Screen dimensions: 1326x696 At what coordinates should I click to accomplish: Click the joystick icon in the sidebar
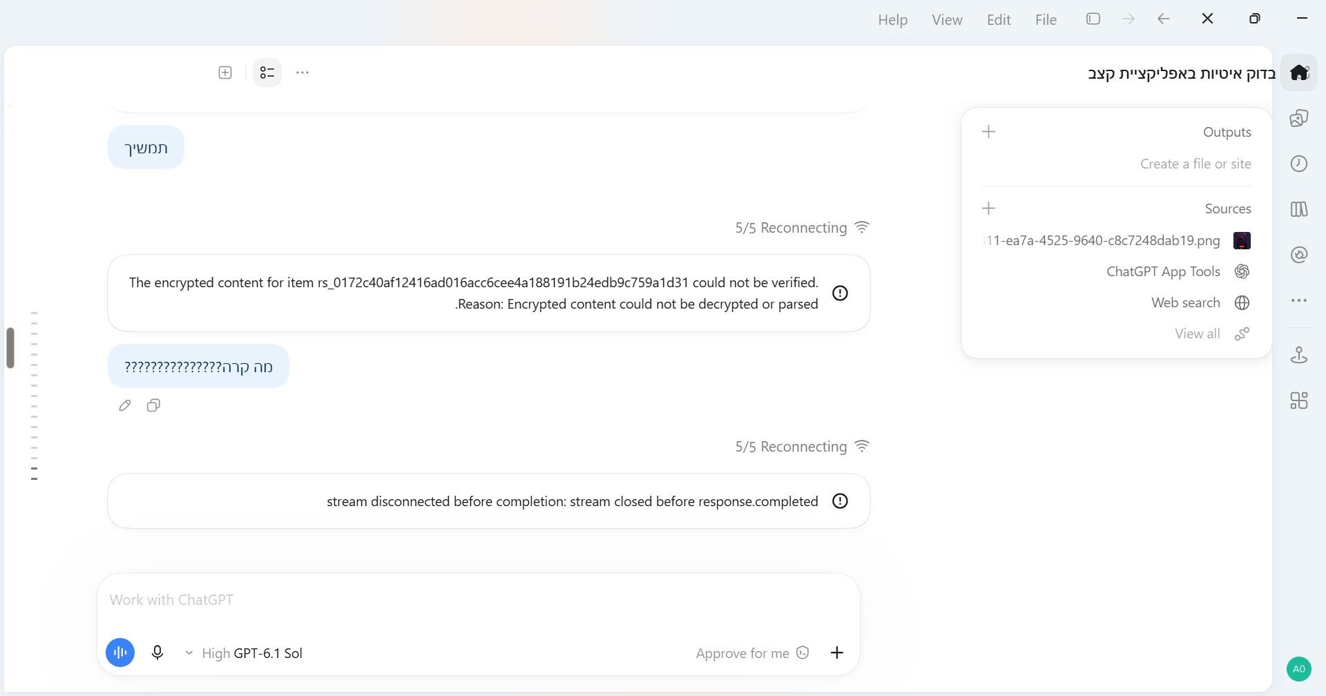tap(1299, 355)
